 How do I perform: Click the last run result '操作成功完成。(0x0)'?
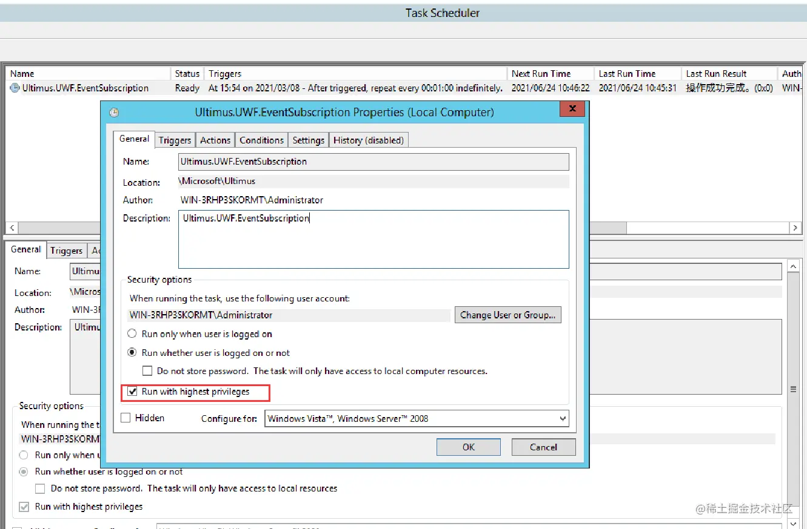pos(729,88)
